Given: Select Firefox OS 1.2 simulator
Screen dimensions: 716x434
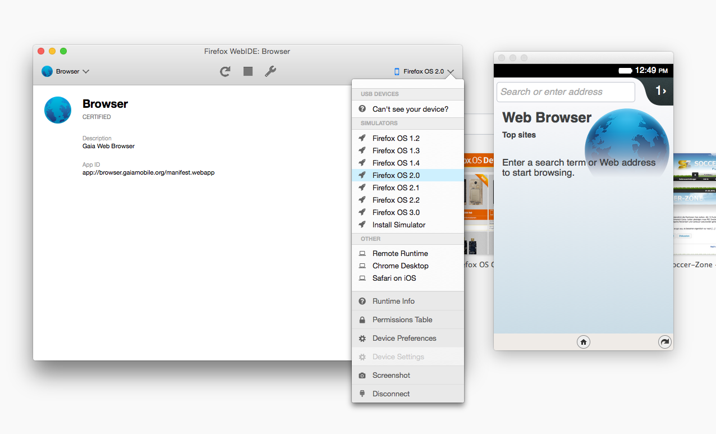Looking at the screenshot, I should 408,138.
